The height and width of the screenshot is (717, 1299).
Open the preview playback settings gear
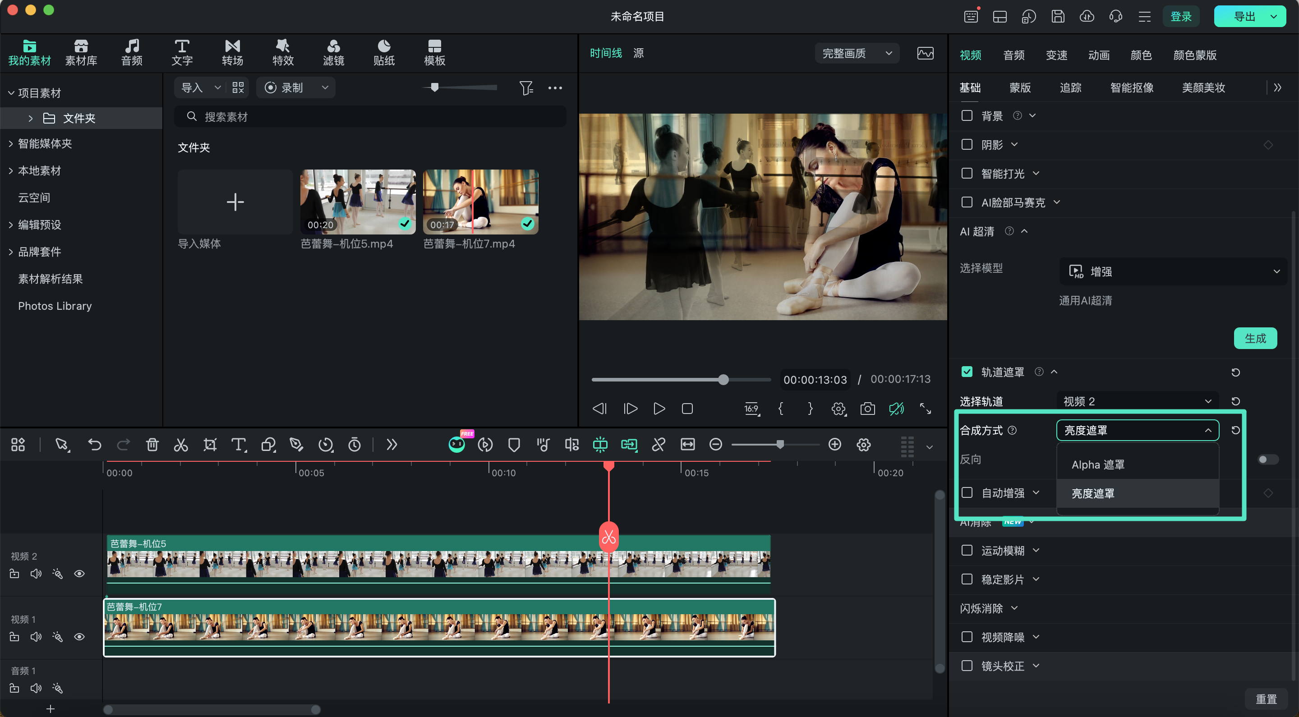coord(838,409)
